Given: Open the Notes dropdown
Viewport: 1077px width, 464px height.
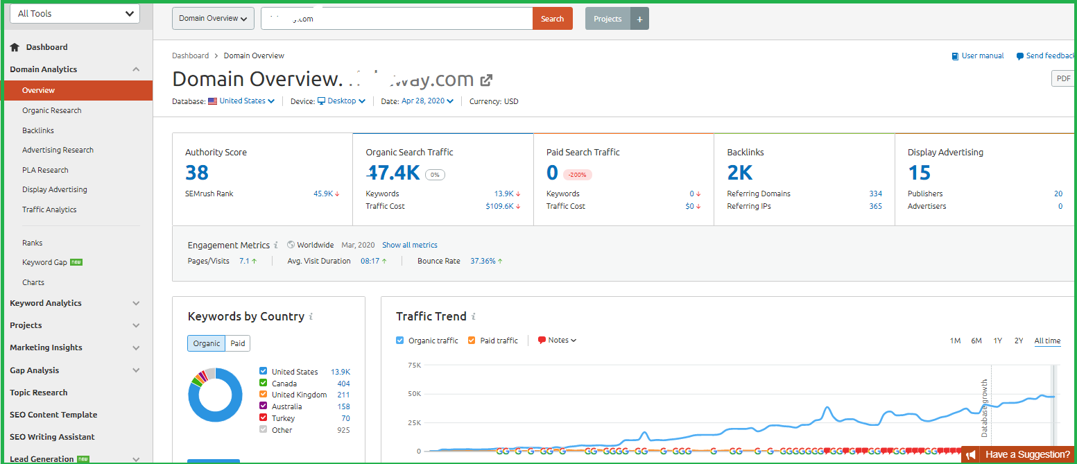Looking at the screenshot, I should click(x=562, y=341).
